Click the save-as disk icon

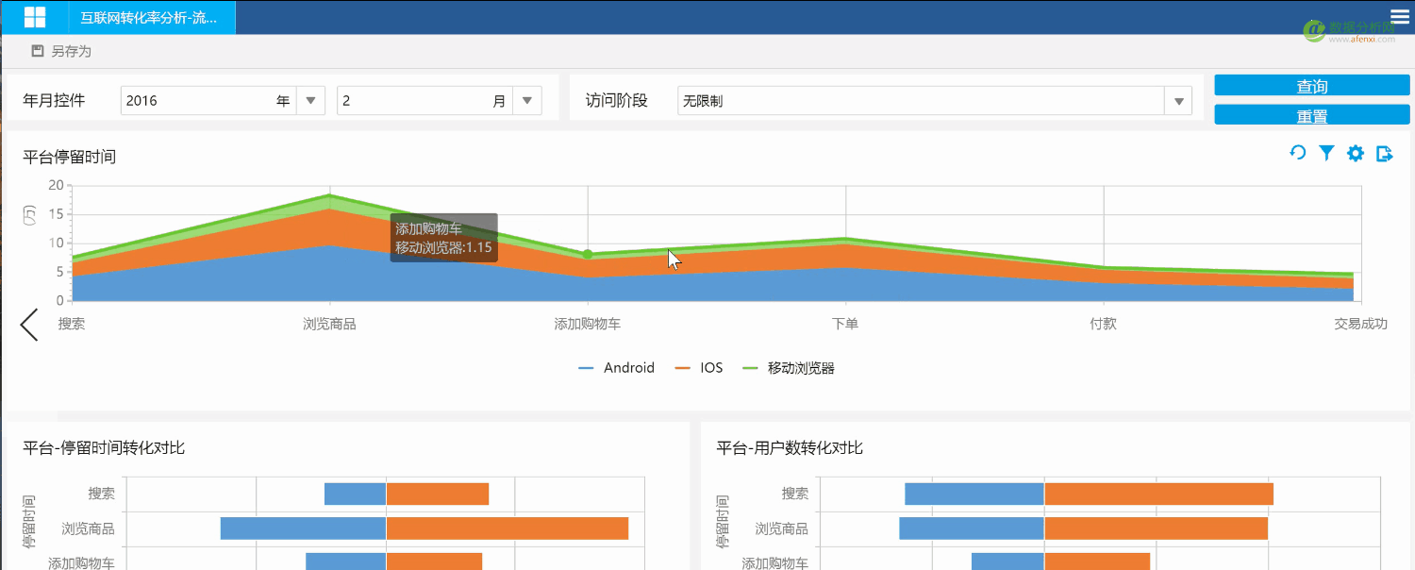[38, 51]
